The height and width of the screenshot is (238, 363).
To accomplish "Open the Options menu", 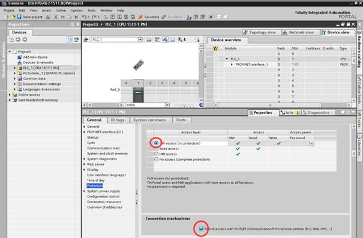I will [x=77, y=10].
